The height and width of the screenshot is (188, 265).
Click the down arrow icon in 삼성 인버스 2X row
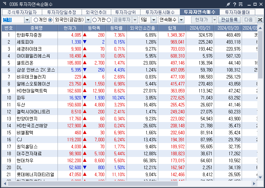(x=85, y=70)
